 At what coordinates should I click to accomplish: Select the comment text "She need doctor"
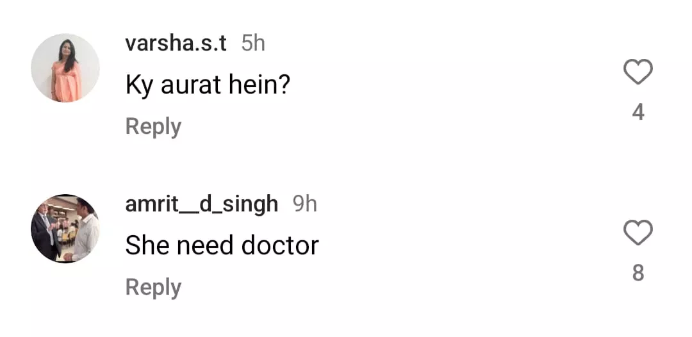click(222, 245)
